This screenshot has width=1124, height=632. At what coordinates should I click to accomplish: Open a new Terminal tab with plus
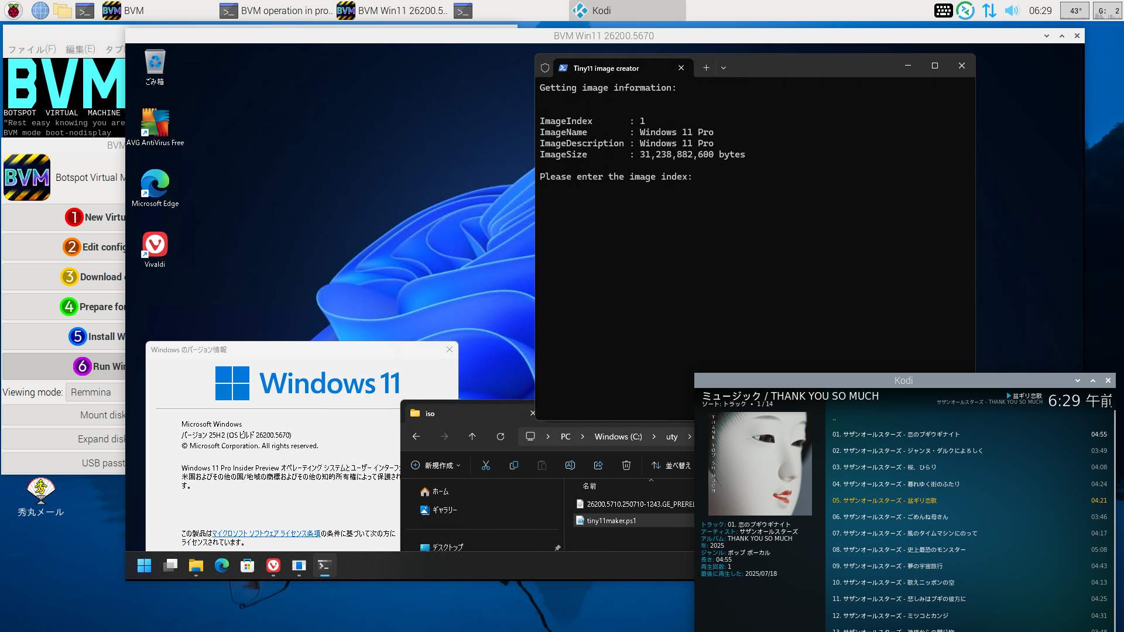point(706,68)
